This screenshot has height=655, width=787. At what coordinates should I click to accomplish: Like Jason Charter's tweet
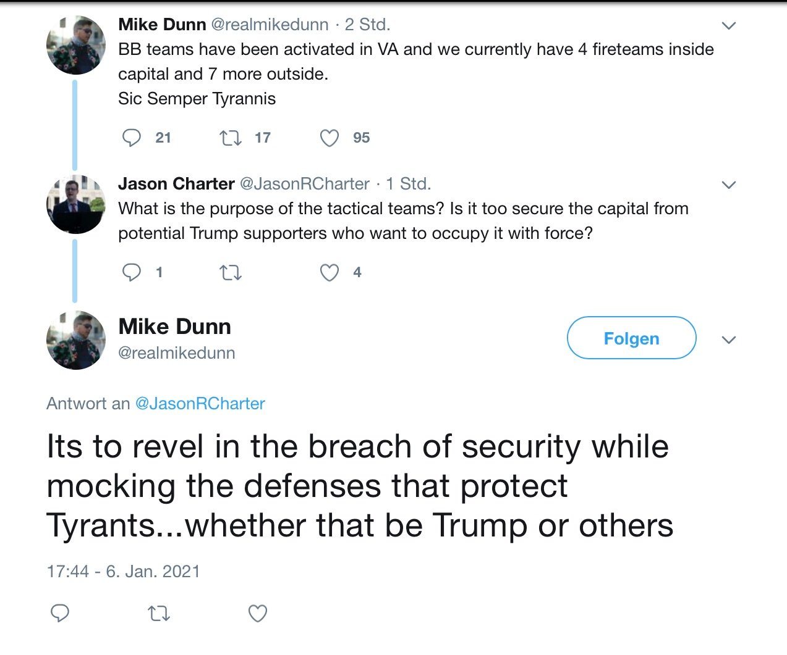[x=329, y=272]
